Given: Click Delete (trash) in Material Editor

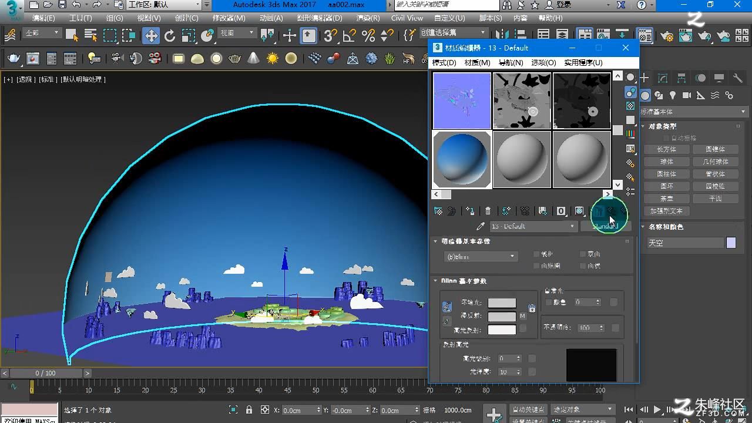Looking at the screenshot, I should point(488,211).
